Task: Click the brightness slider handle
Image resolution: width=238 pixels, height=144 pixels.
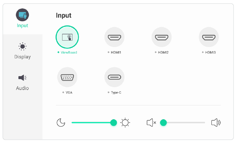Action: coord(114,122)
